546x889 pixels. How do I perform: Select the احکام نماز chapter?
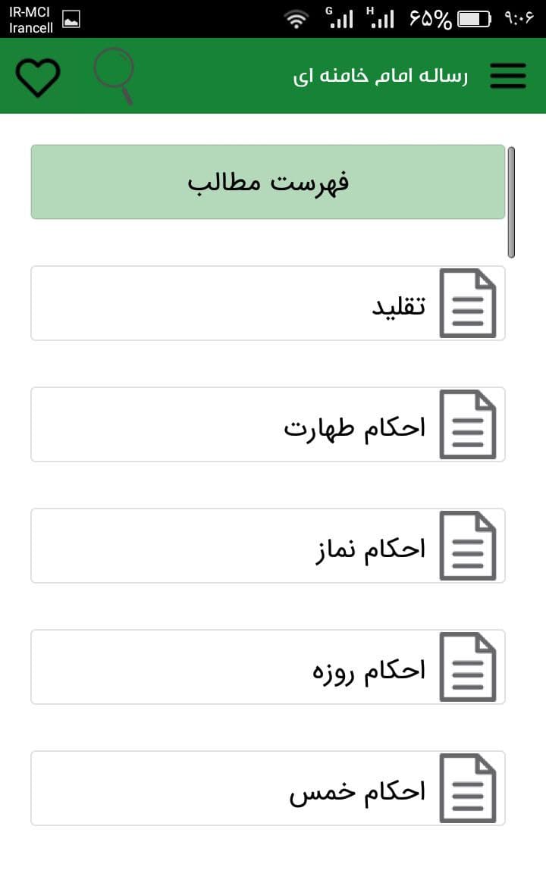pyautogui.click(x=265, y=546)
